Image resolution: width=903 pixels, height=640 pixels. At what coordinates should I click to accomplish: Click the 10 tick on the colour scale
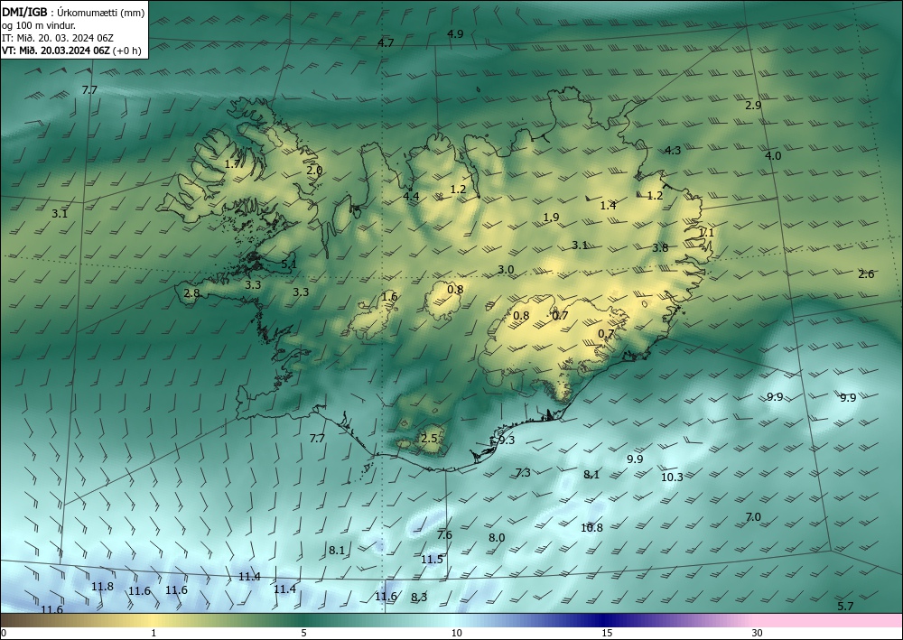[x=456, y=633]
